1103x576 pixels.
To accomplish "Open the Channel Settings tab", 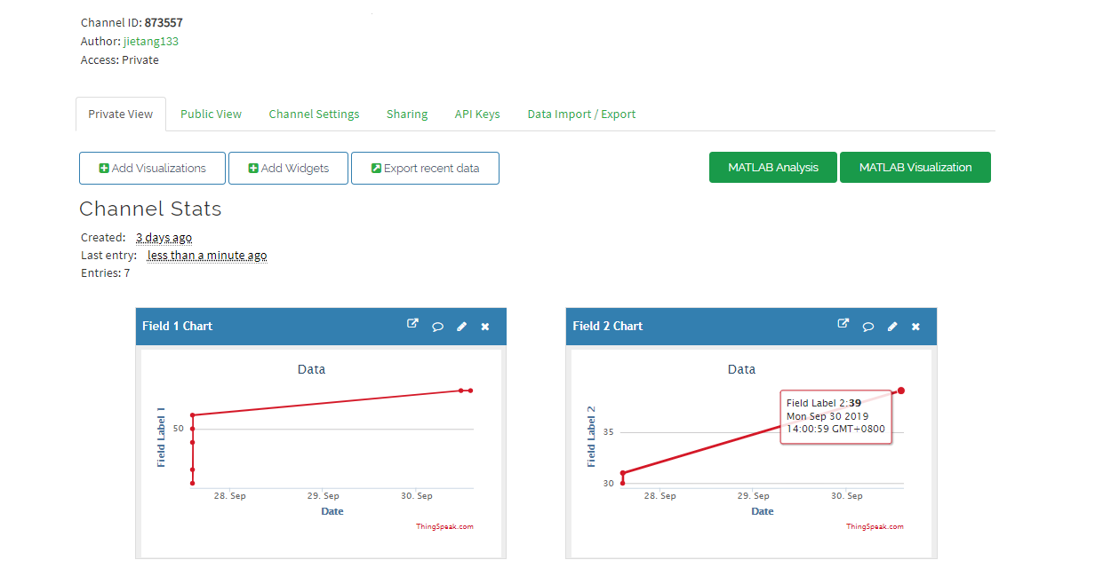I will (314, 114).
